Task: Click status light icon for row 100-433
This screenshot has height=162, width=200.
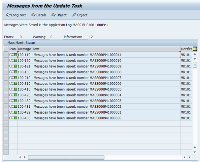Action: (x=13, y=118)
